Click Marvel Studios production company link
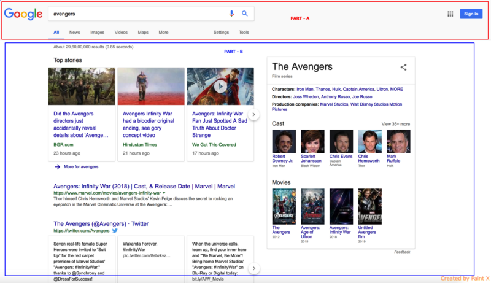 pos(334,104)
